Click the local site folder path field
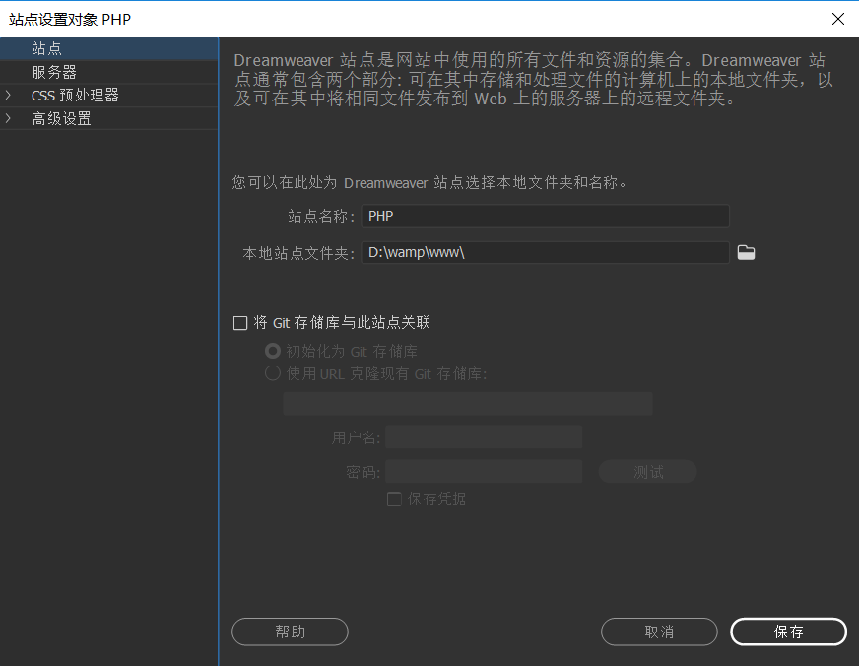Viewport: 859px width, 666px height. point(545,252)
